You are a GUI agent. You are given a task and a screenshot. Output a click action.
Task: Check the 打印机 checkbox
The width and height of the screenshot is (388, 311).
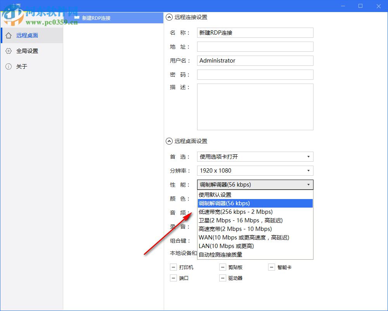[x=173, y=267]
